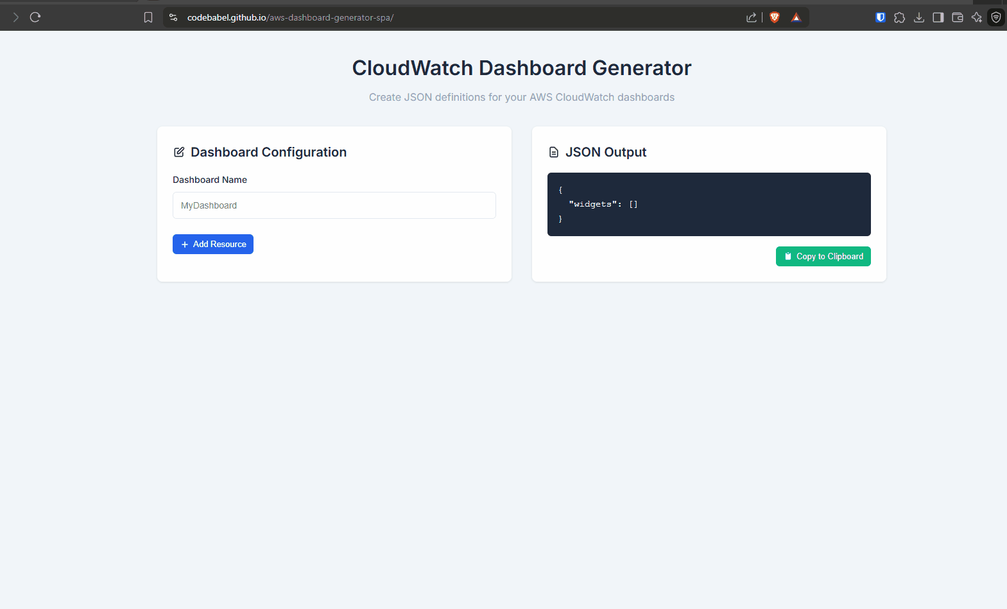Bookmark this page using the bookmark icon
This screenshot has height=609, width=1007.
coord(148,17)
